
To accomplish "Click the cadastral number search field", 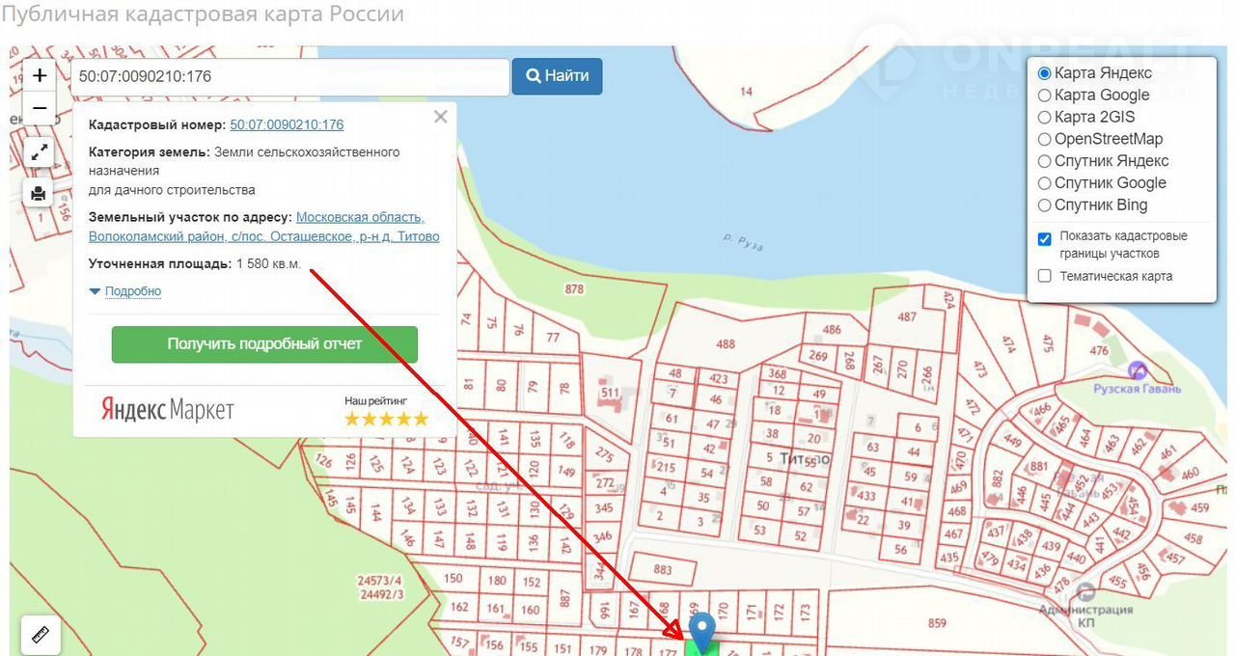I will pyautogui.click(x=289, y=77).
